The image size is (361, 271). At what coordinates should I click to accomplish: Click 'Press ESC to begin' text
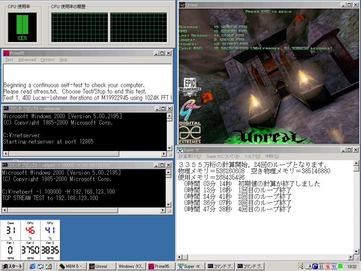point(268,12)
